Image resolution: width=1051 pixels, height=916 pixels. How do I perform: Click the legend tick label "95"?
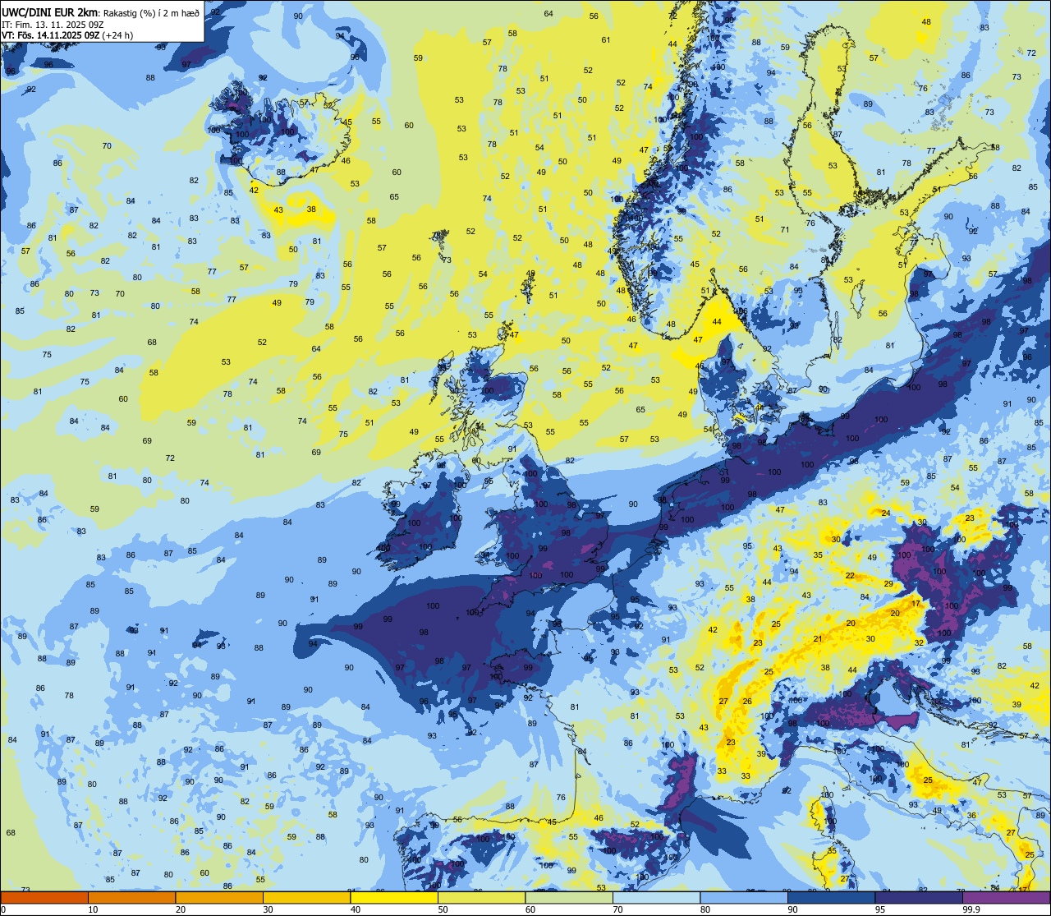pyautogui.click(x=880, y=909)
